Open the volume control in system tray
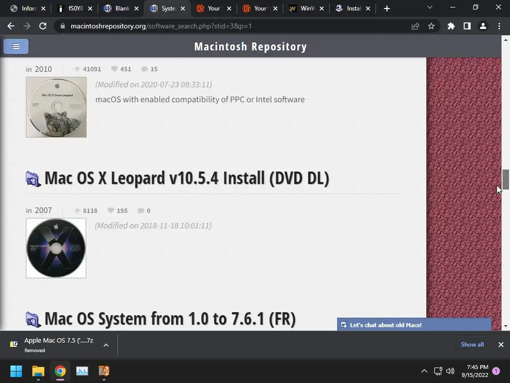 coord(450,371)
